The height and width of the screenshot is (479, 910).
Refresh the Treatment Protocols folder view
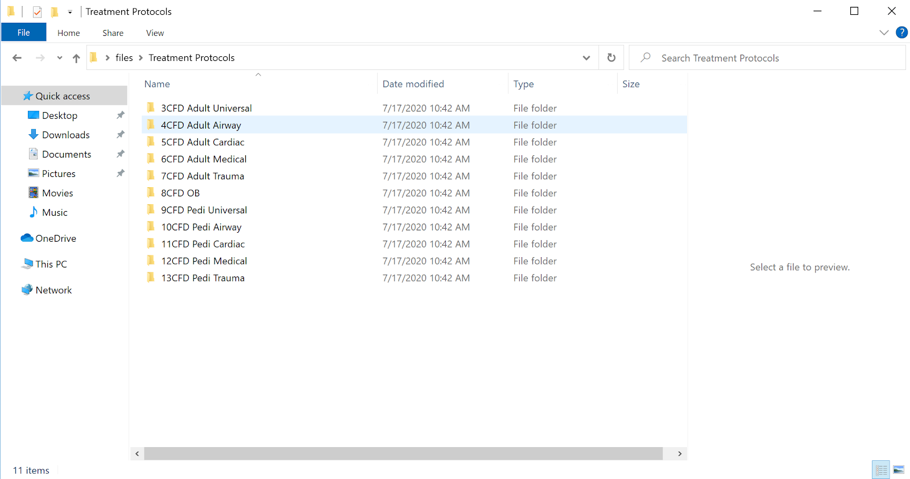611,58
